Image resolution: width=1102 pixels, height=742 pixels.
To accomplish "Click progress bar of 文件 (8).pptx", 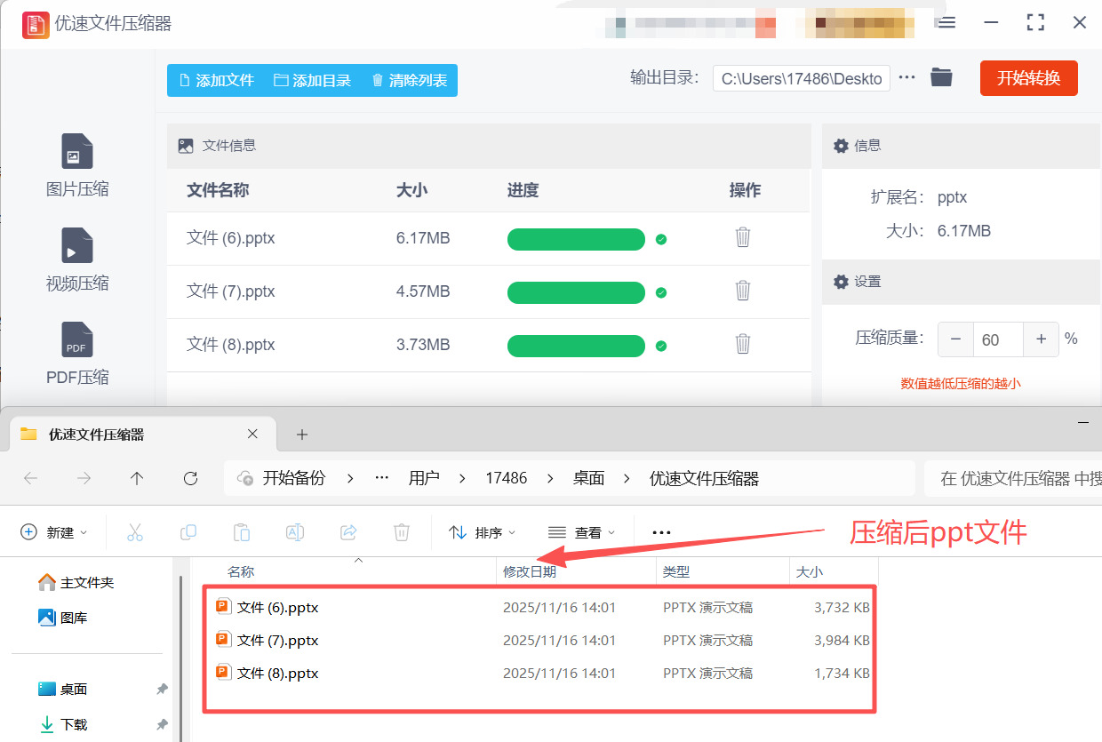I will coord(576,346).
